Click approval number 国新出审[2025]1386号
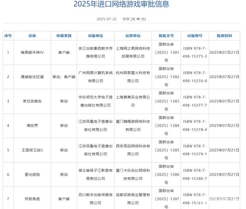Viewport: 246px width, 209px height. point(167,175)
